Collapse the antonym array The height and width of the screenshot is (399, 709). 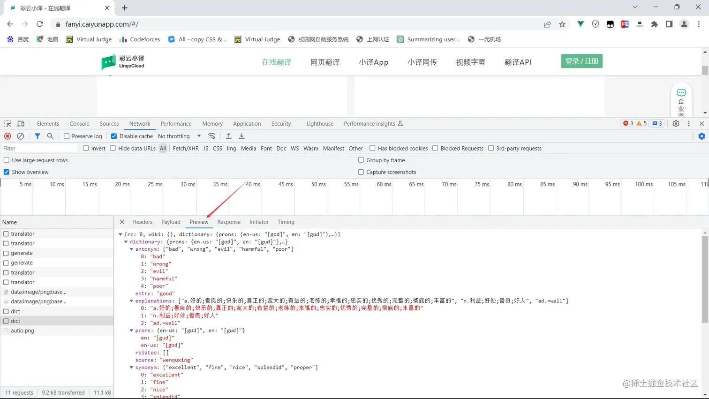point(132,249)
